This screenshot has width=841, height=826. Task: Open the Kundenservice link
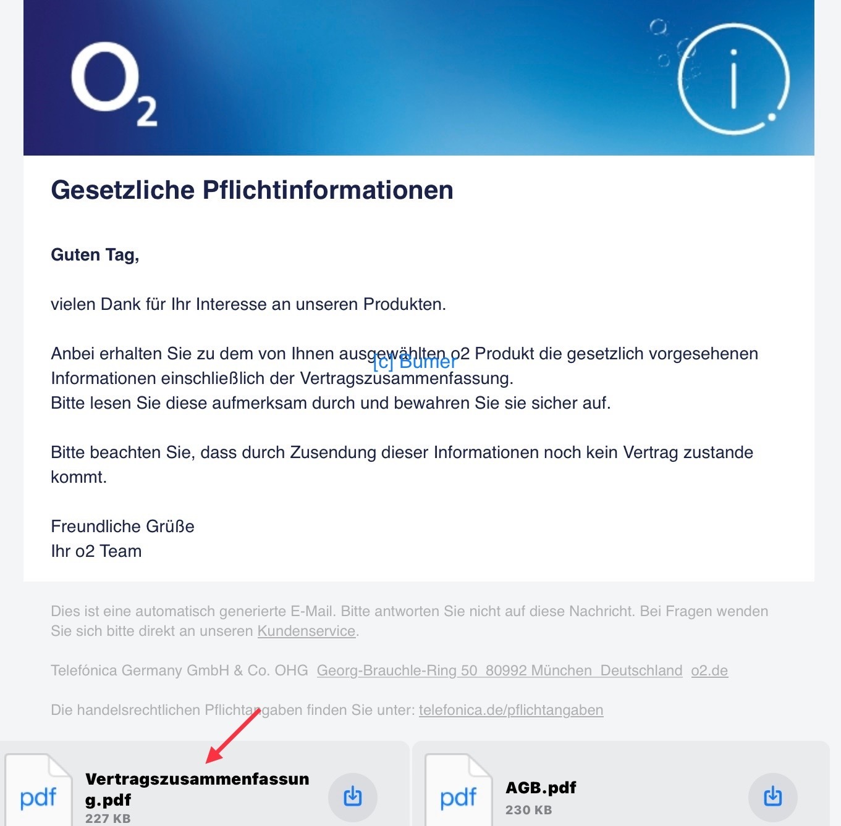(306, 631)
